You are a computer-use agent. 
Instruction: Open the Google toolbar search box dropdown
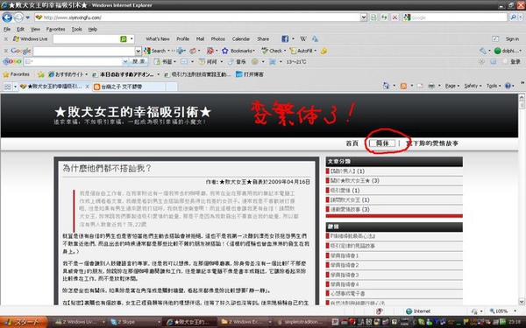tap(138, 51)
